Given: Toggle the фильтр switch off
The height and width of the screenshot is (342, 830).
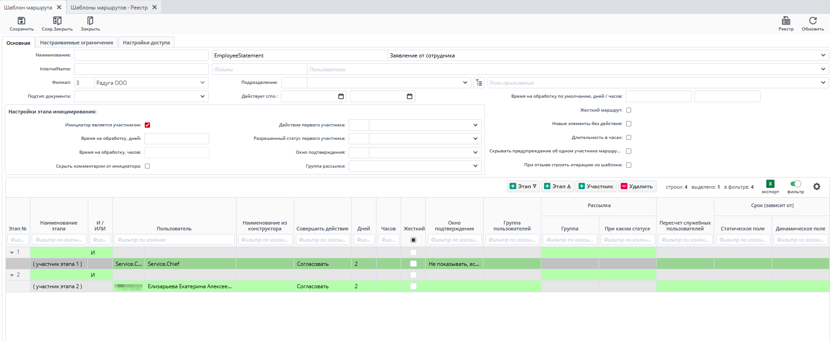Looking at the screenshot, I should pos(795,184).
